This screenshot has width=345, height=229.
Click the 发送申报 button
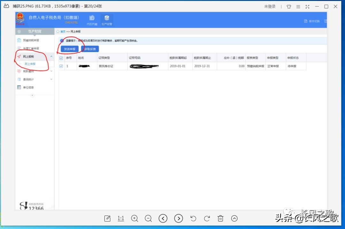coord(70,49)
